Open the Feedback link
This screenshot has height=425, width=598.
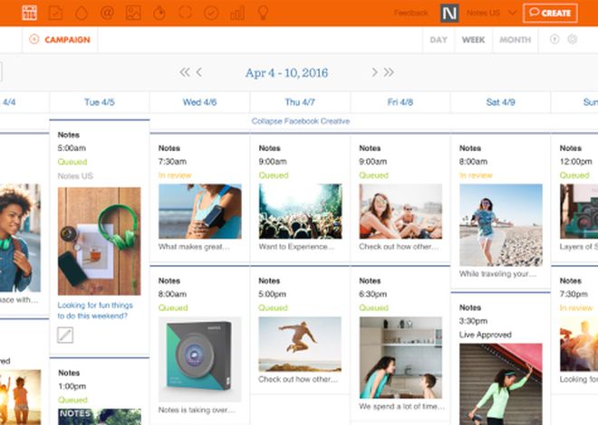410,13
